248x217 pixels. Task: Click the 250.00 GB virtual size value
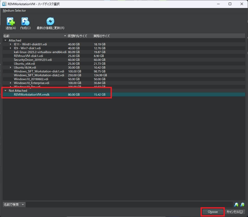[75, 75]
